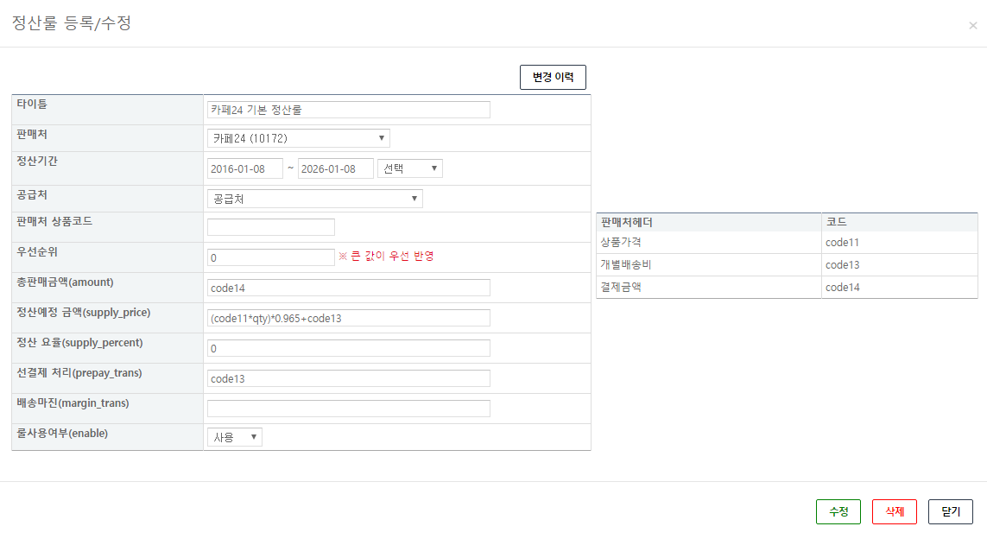Viewport: 987px width, 539px height.
Task: Edit the 정산예정 금액 formula field
Action: coord(348,318)
